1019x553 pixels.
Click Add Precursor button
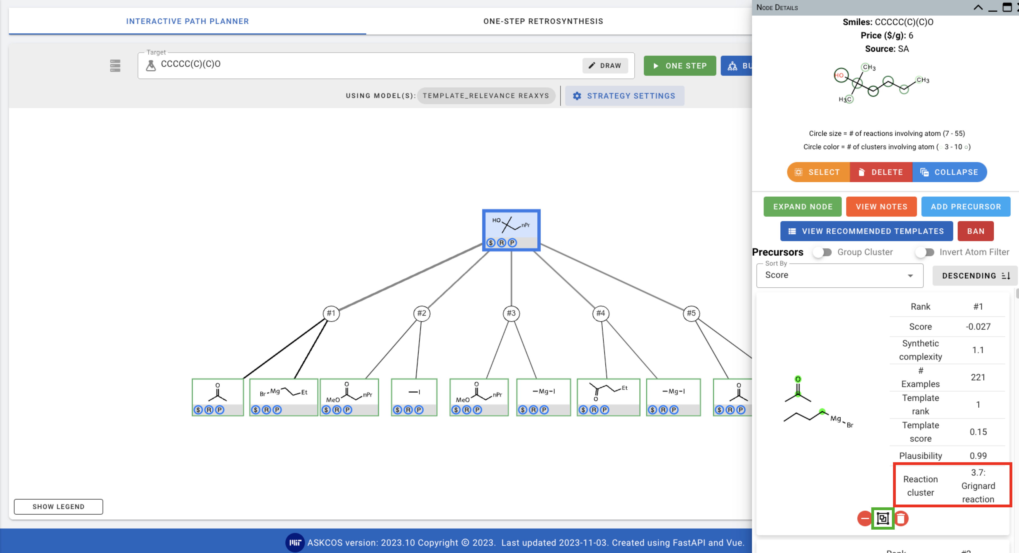click(965, 207)
